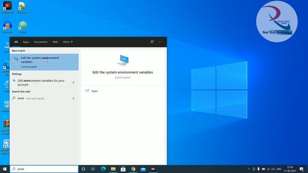Image resolution: width=308 pixels, height=173 pixels.
Task: Click the large computer icon in preview pane
Action: tap(123, 60)
